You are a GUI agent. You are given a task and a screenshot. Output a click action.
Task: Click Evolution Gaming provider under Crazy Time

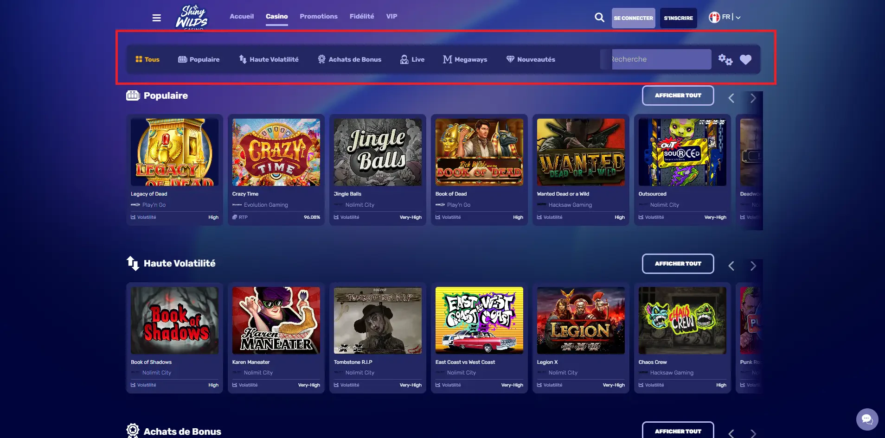coord(266,205)
